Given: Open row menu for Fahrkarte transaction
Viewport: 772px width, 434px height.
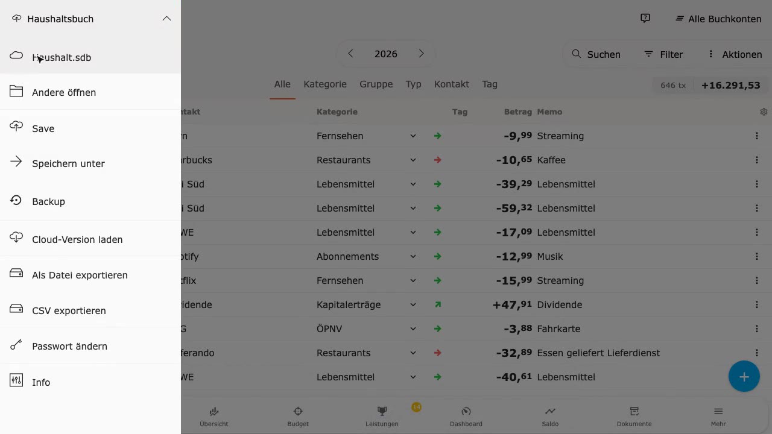Looking at the screenshot, I should point(756,329).
